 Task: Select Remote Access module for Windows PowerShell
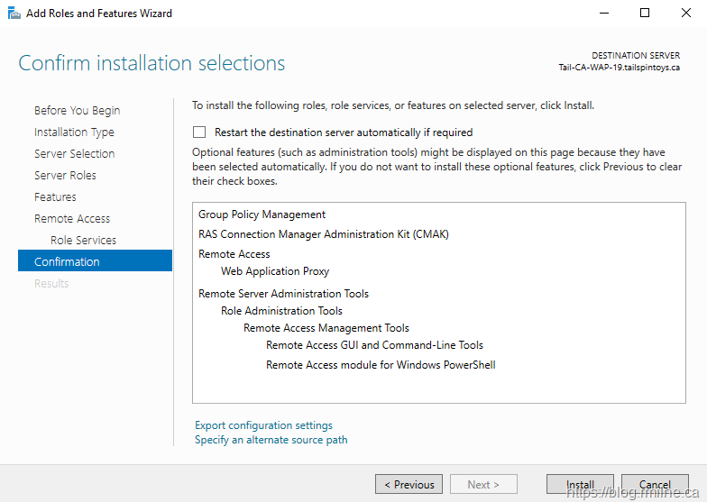[381, 365]
